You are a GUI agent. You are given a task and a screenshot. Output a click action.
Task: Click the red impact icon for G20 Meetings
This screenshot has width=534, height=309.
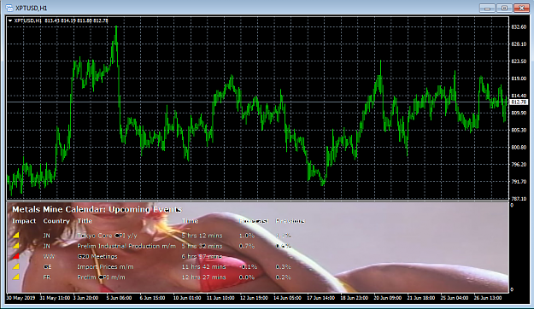[x=16, y=256]
